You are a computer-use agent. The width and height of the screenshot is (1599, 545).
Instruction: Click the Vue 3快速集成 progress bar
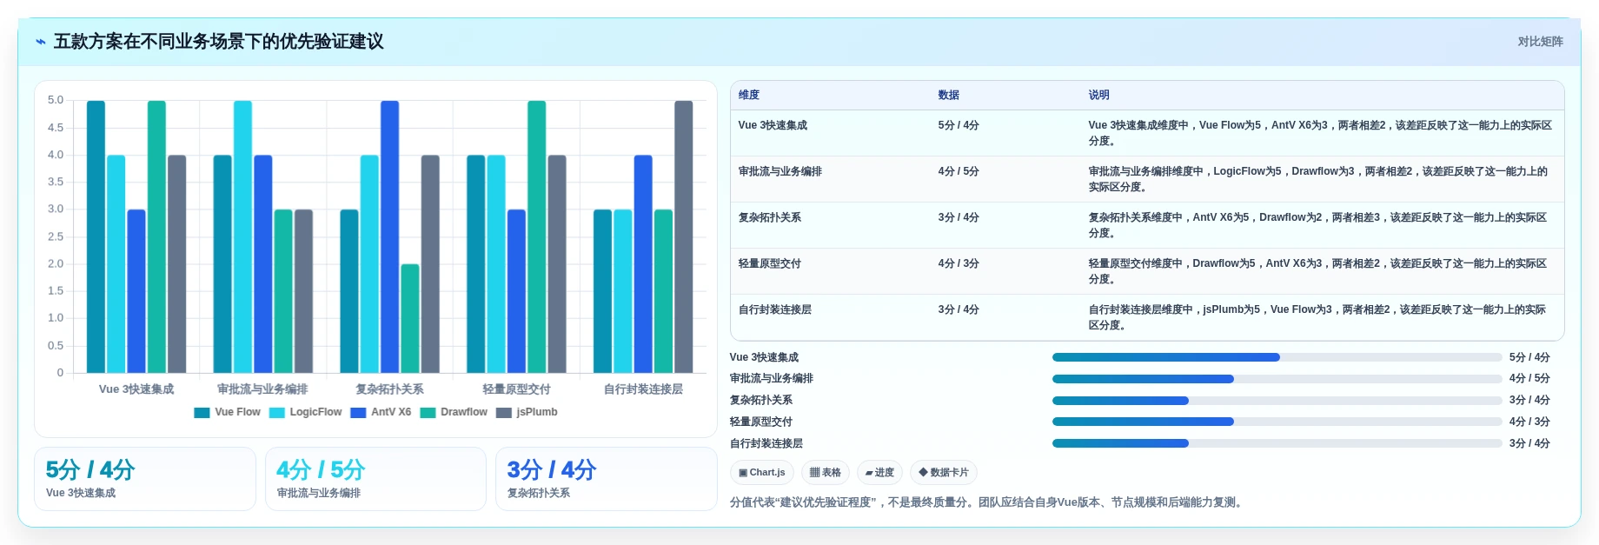1277,357
